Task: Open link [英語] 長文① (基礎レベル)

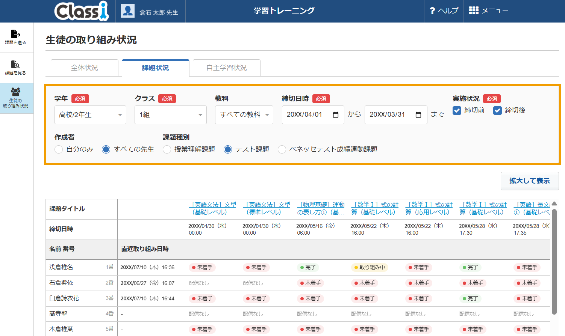Action: coord(532,208)
